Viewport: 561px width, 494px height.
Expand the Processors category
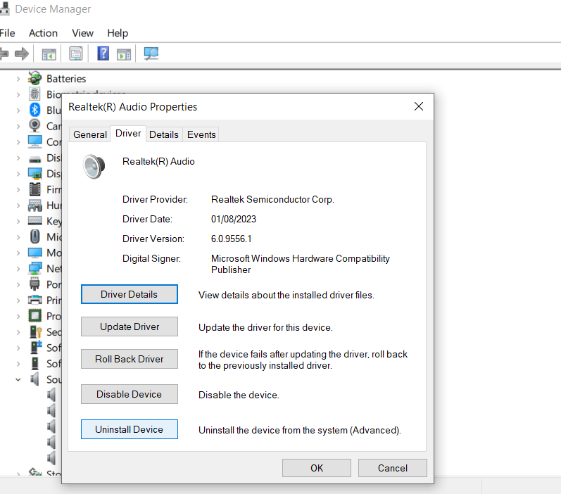[x=18, y=316]
